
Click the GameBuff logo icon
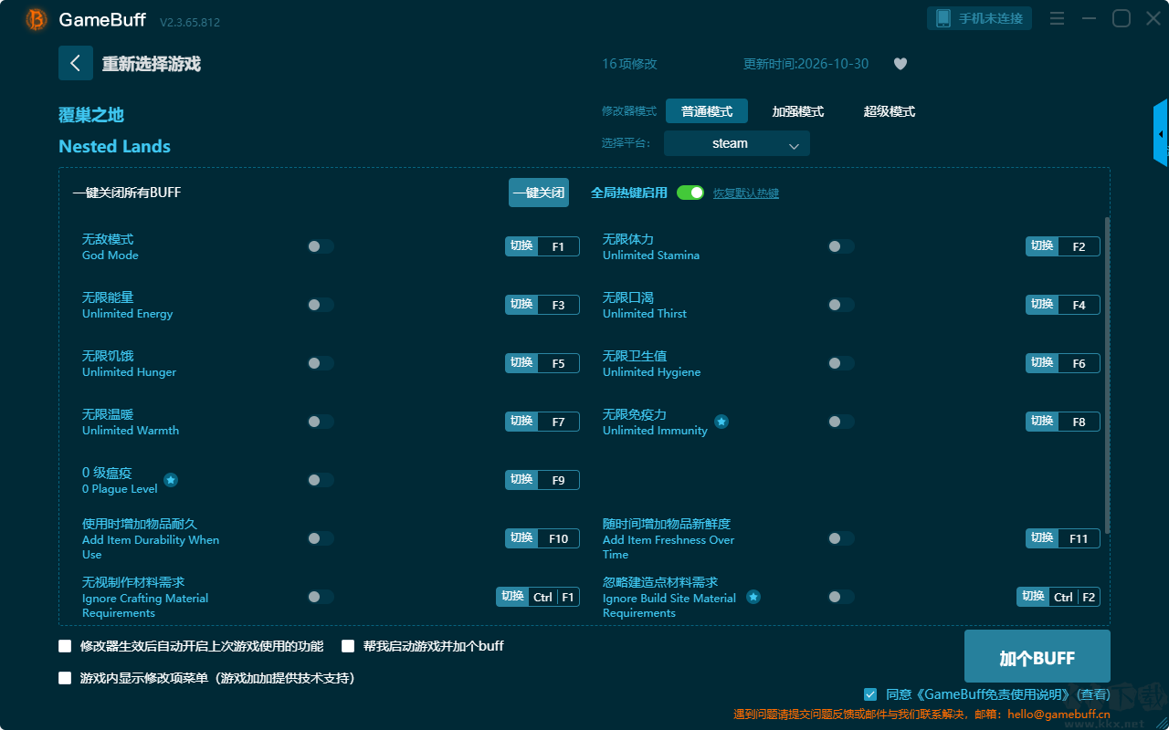click(x=37, y=19)
